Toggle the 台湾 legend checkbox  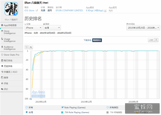pos(27,112)
